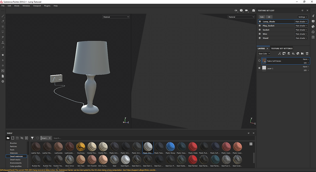The width and height of the screenshot is (316, 172).
Task: Open right viewport Material dropdown
Action: tap(241, 17)
